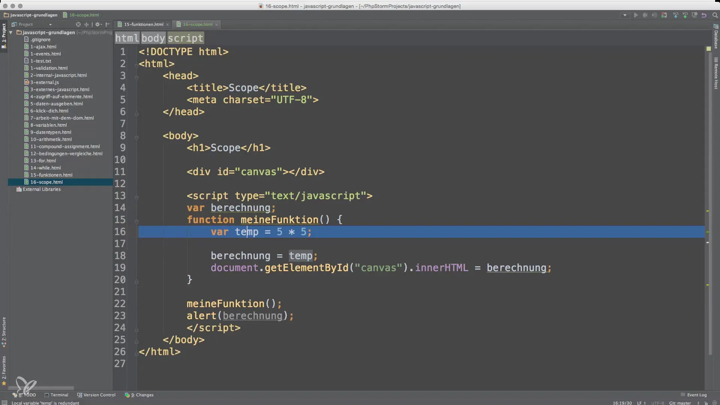Select 16-scope.html in navigation bar
The image size is (720, 405).
81,15
